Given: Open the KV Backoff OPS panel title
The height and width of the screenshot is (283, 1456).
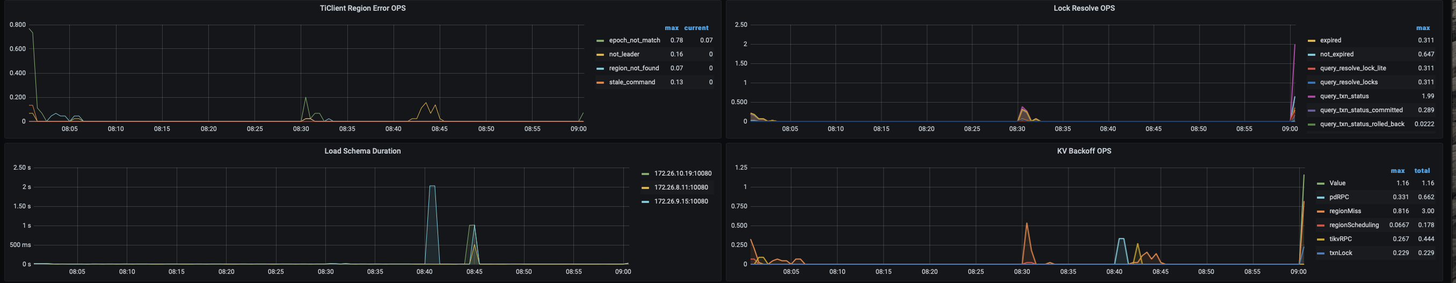Looking at the screenshot, I should tap(1084, 151).
